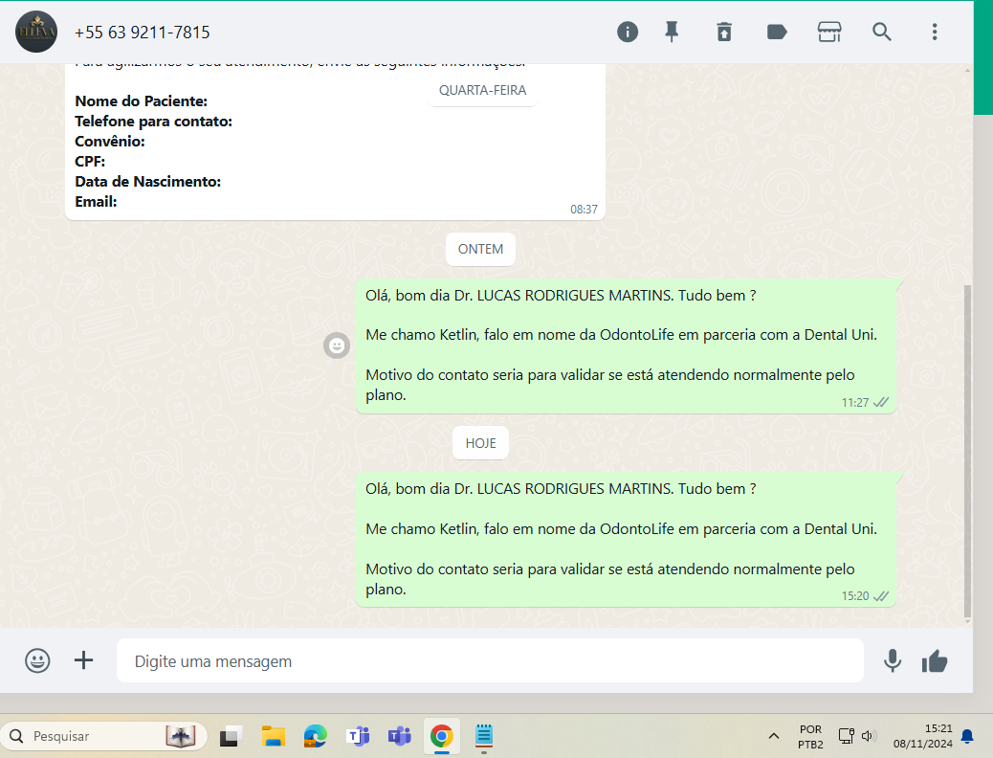
Task: Open the contact profile picture
Action: pyautogui.click(x=36, y=32)
